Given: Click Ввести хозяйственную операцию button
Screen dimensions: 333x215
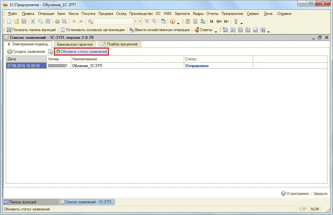Looking at the screenshot, I should pos(160,30).
